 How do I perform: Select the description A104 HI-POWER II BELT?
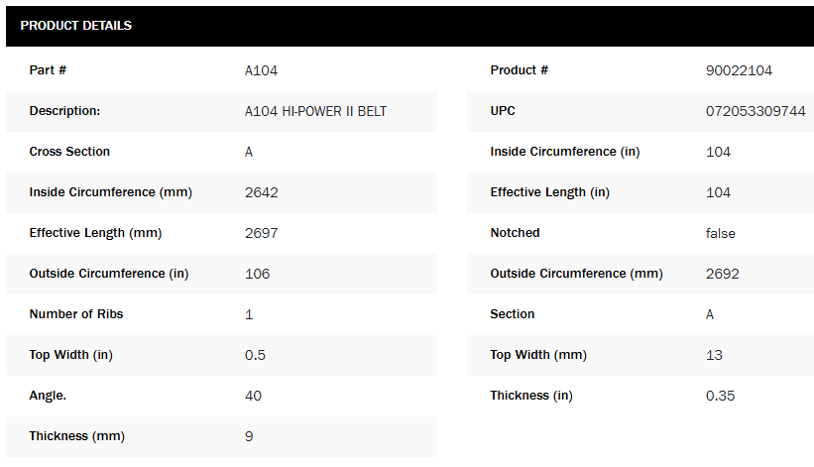[315, 111]
